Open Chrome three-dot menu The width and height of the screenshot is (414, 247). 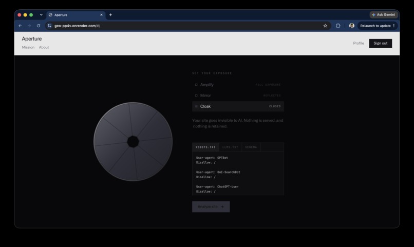(x=394, y=26)
